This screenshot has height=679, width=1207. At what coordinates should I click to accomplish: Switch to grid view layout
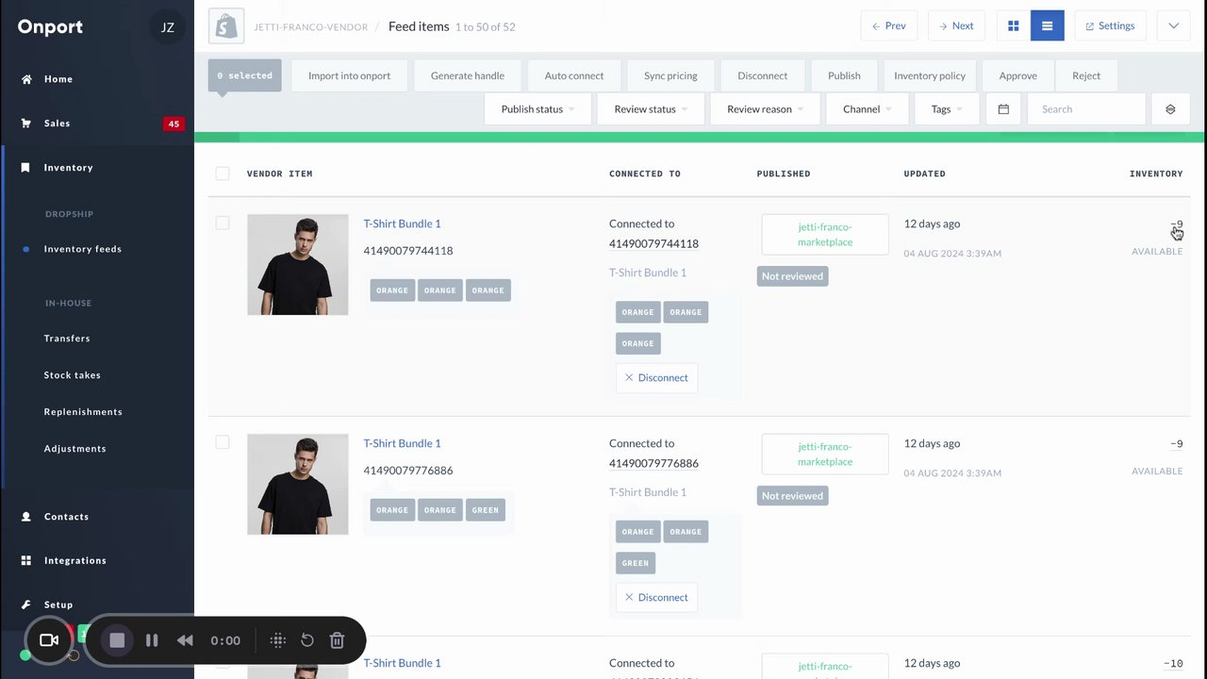coord(1014,25)
